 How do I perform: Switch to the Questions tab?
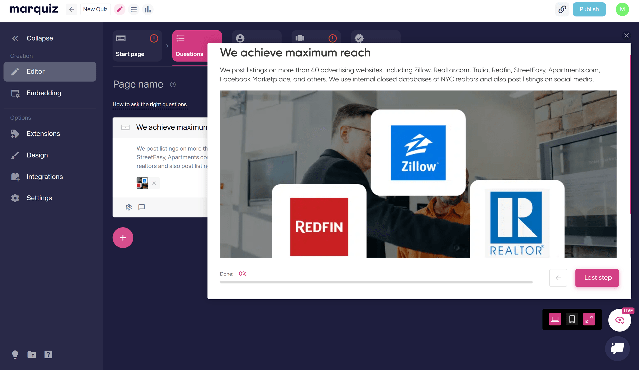point(190,46)
